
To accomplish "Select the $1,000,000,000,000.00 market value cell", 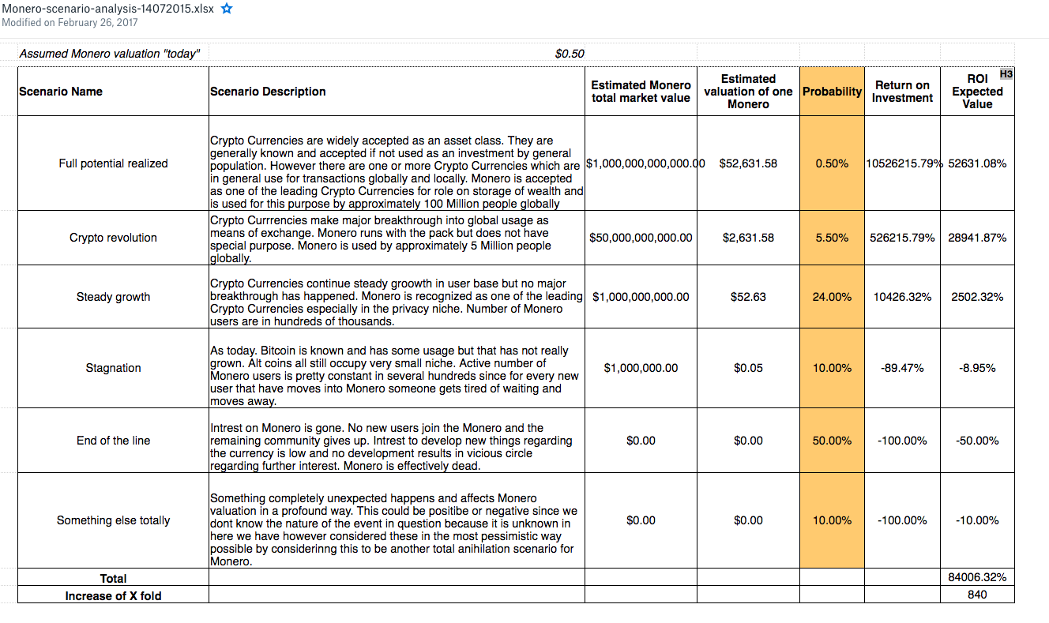I will [x=641, y=163].
